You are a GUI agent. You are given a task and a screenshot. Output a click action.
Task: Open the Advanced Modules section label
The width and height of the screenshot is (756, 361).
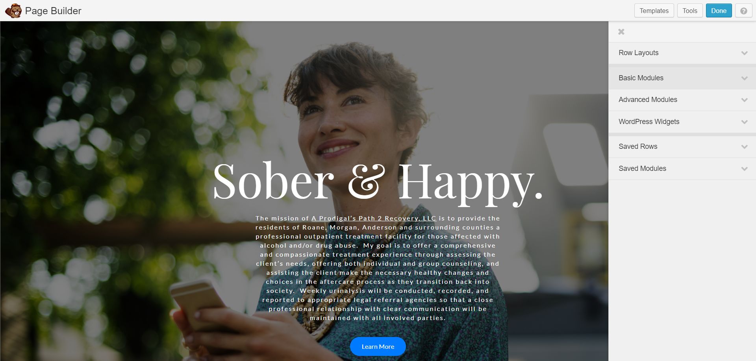point(648,100)
